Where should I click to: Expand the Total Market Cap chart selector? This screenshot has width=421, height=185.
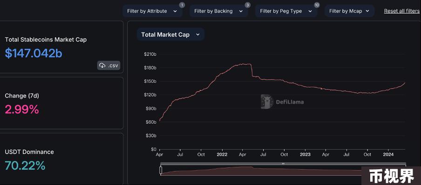click(x=170, y=34)
